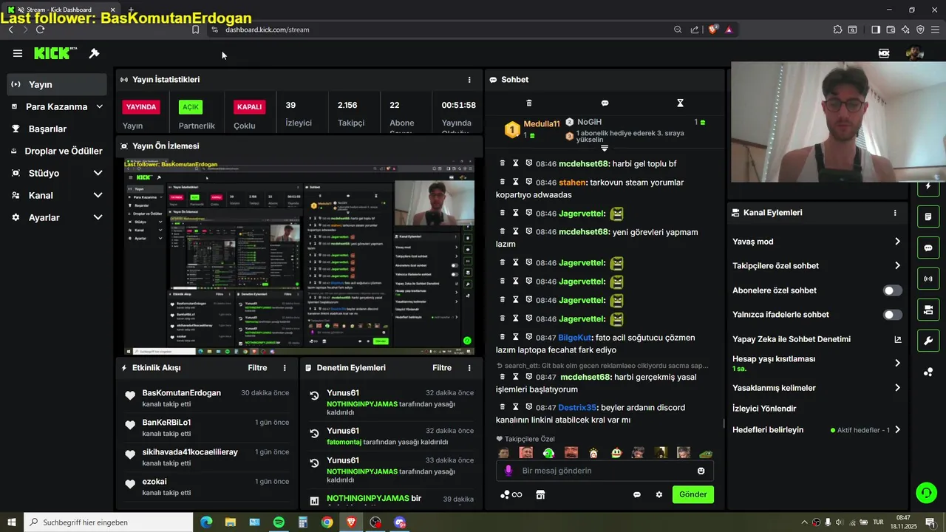946x532 pixels.
Task: Click the Windows Start button
Action: click(11, 522)
